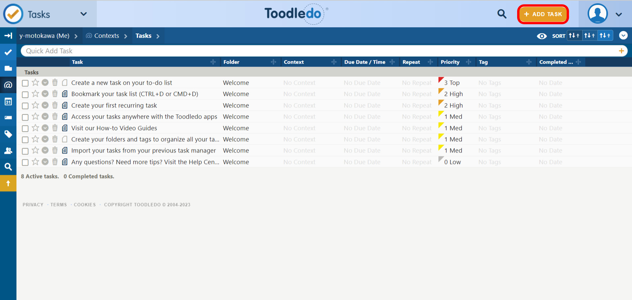Delete the 'Create a new task' task
The height and width of the screenshot is (300, 632).
[x=55, y=82]
